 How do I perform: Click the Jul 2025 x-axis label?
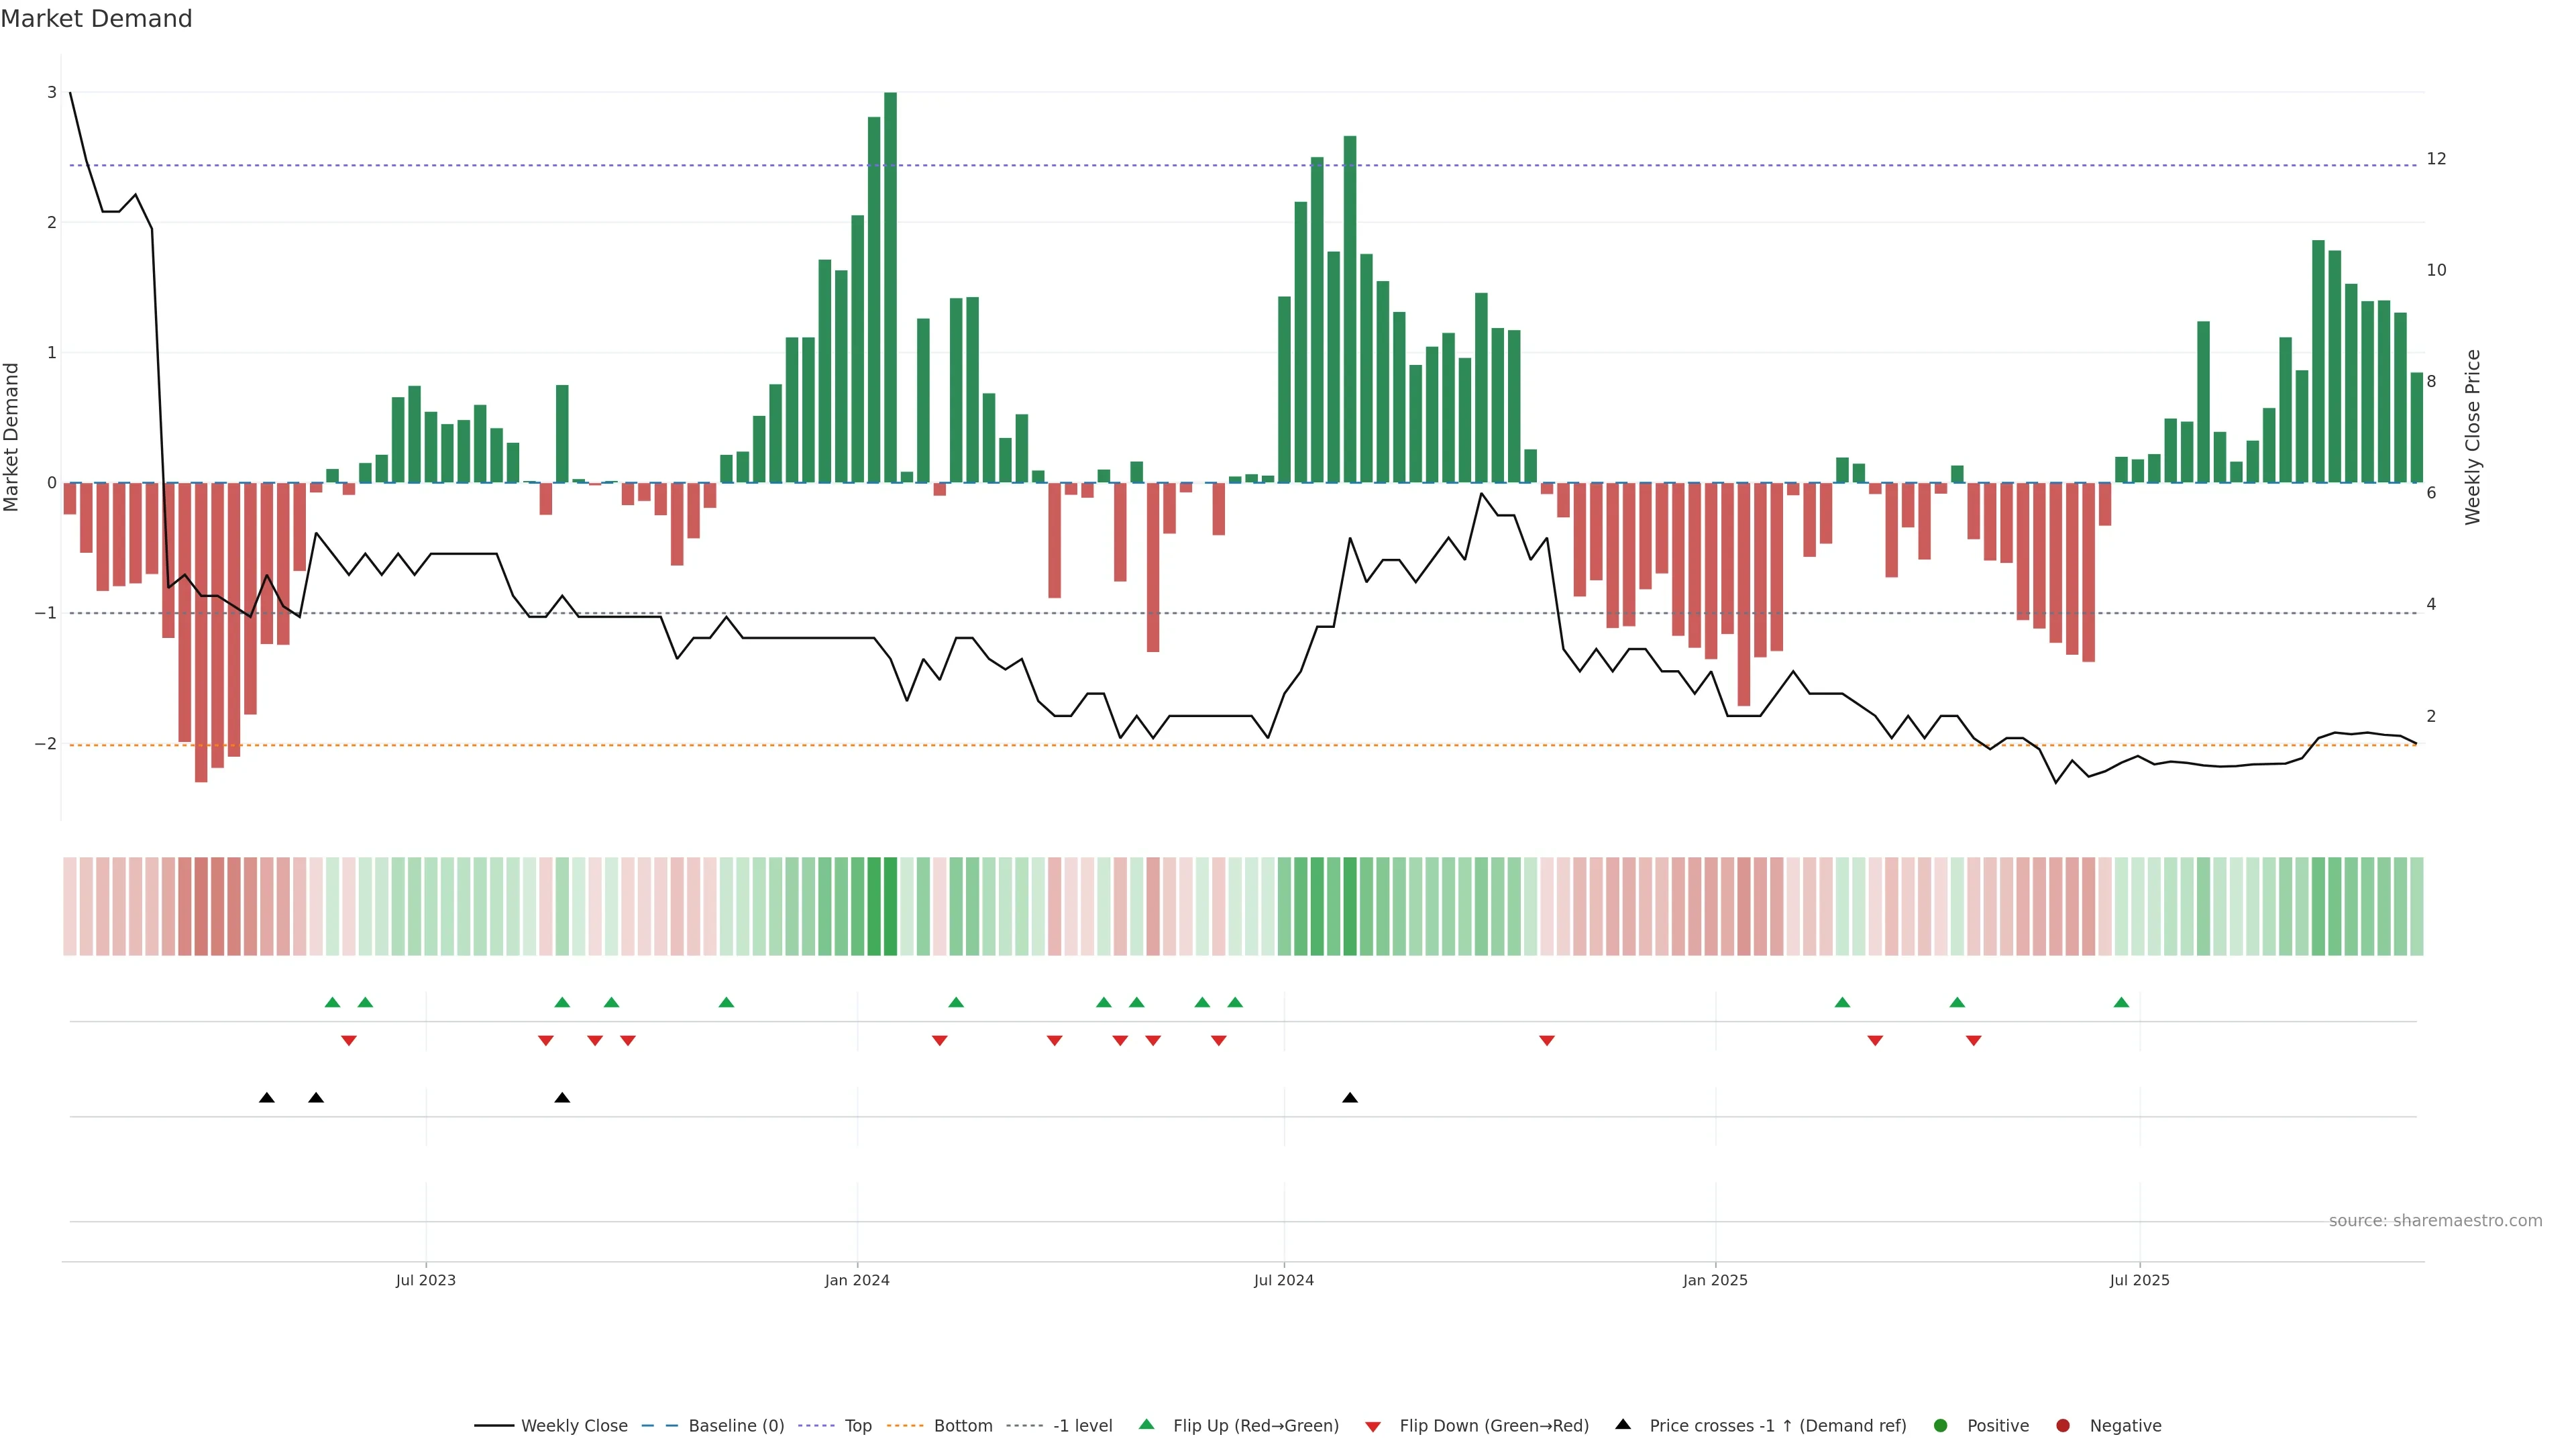[x=2139, y=1280]
